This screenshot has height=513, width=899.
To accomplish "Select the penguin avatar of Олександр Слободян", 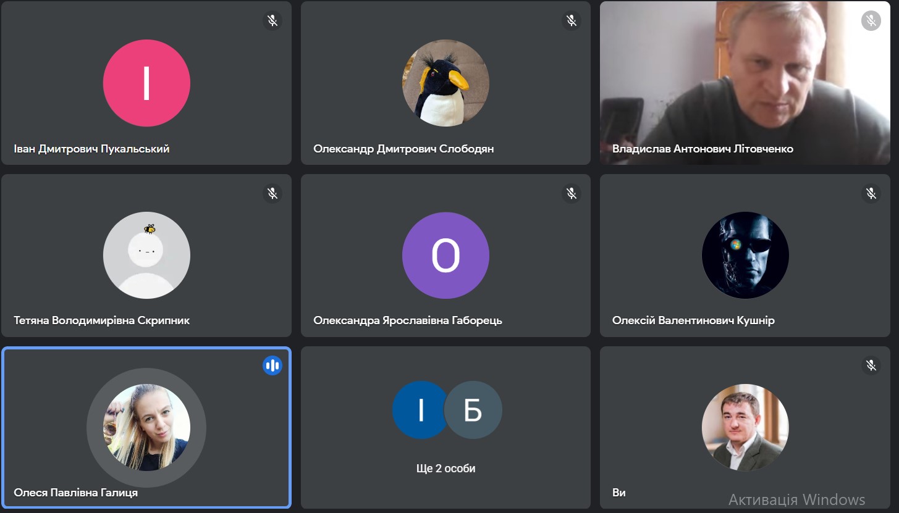I will [445, 83].
